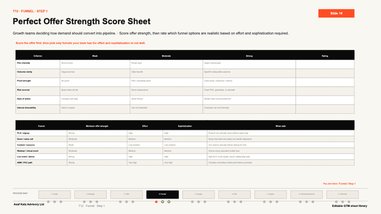
Task: Select the active 4. Funnel step
Action: pos(163,194)
